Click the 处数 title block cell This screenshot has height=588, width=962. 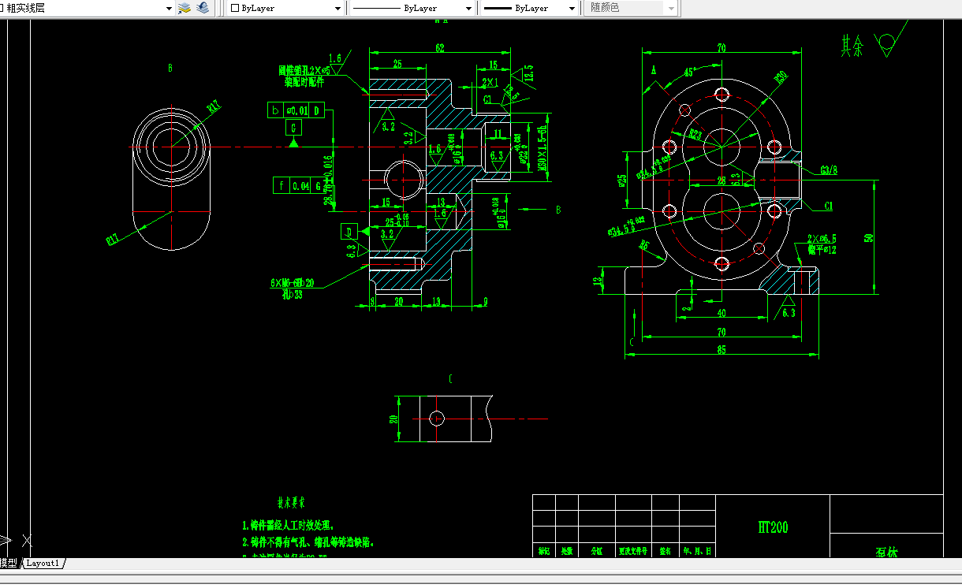pos(566,551)
